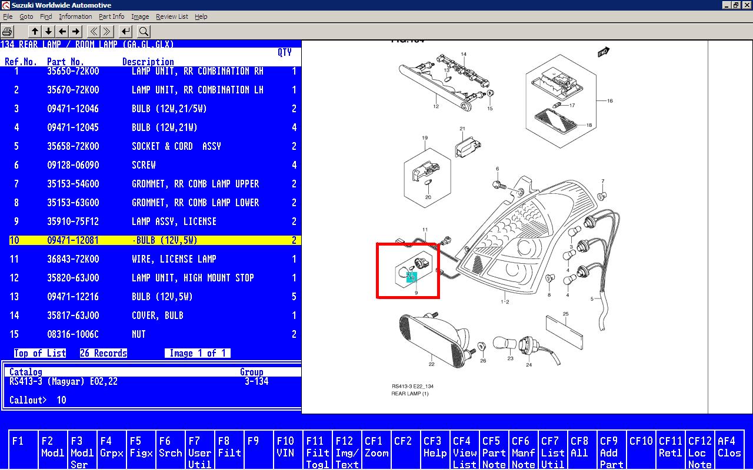The height and width of the screenshot is (470, 753).
Task: Open the Information menu
Action: 75,16
